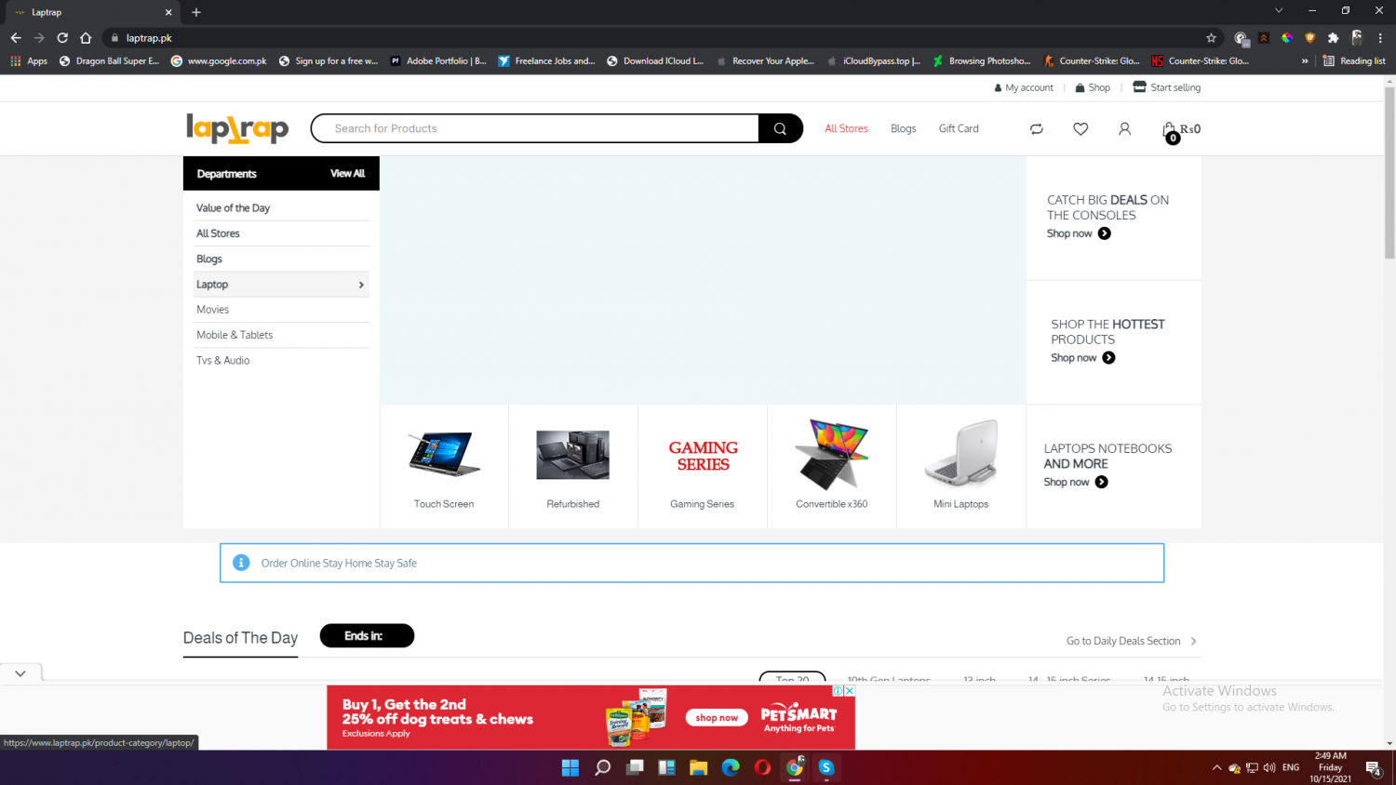
Task: Reload the page in browser
Action: click(62, 38)
